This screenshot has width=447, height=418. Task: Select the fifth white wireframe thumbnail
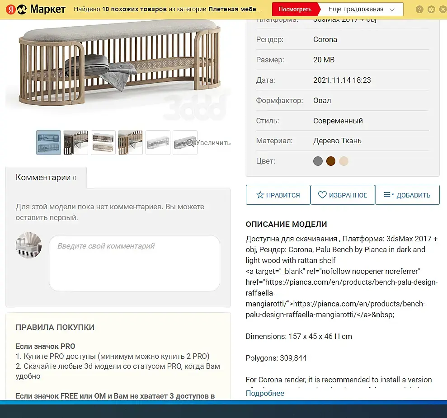pyautogui.click(x=158, y=142)
